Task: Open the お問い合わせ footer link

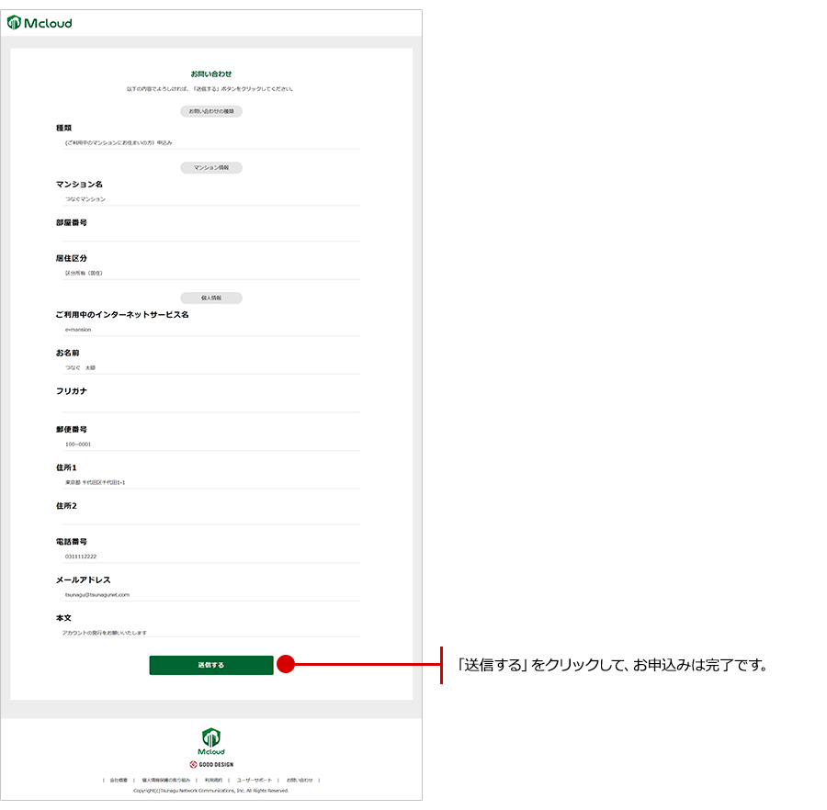Action: pos(300,780)
